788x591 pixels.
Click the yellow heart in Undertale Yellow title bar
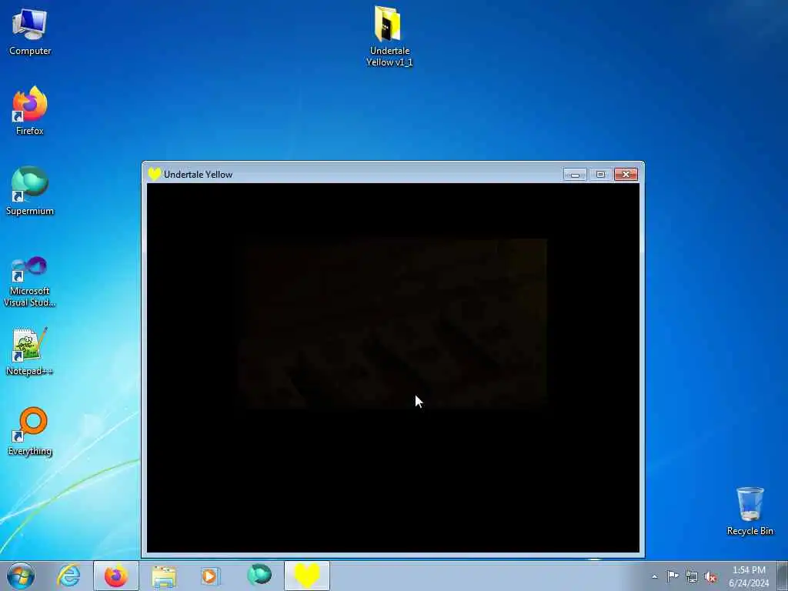pyautogui.click(x=154, y=174)
